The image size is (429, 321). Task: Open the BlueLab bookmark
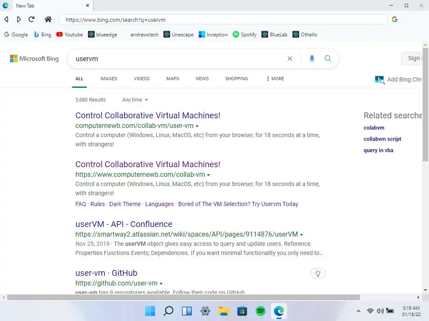click(x=274, y=34)
